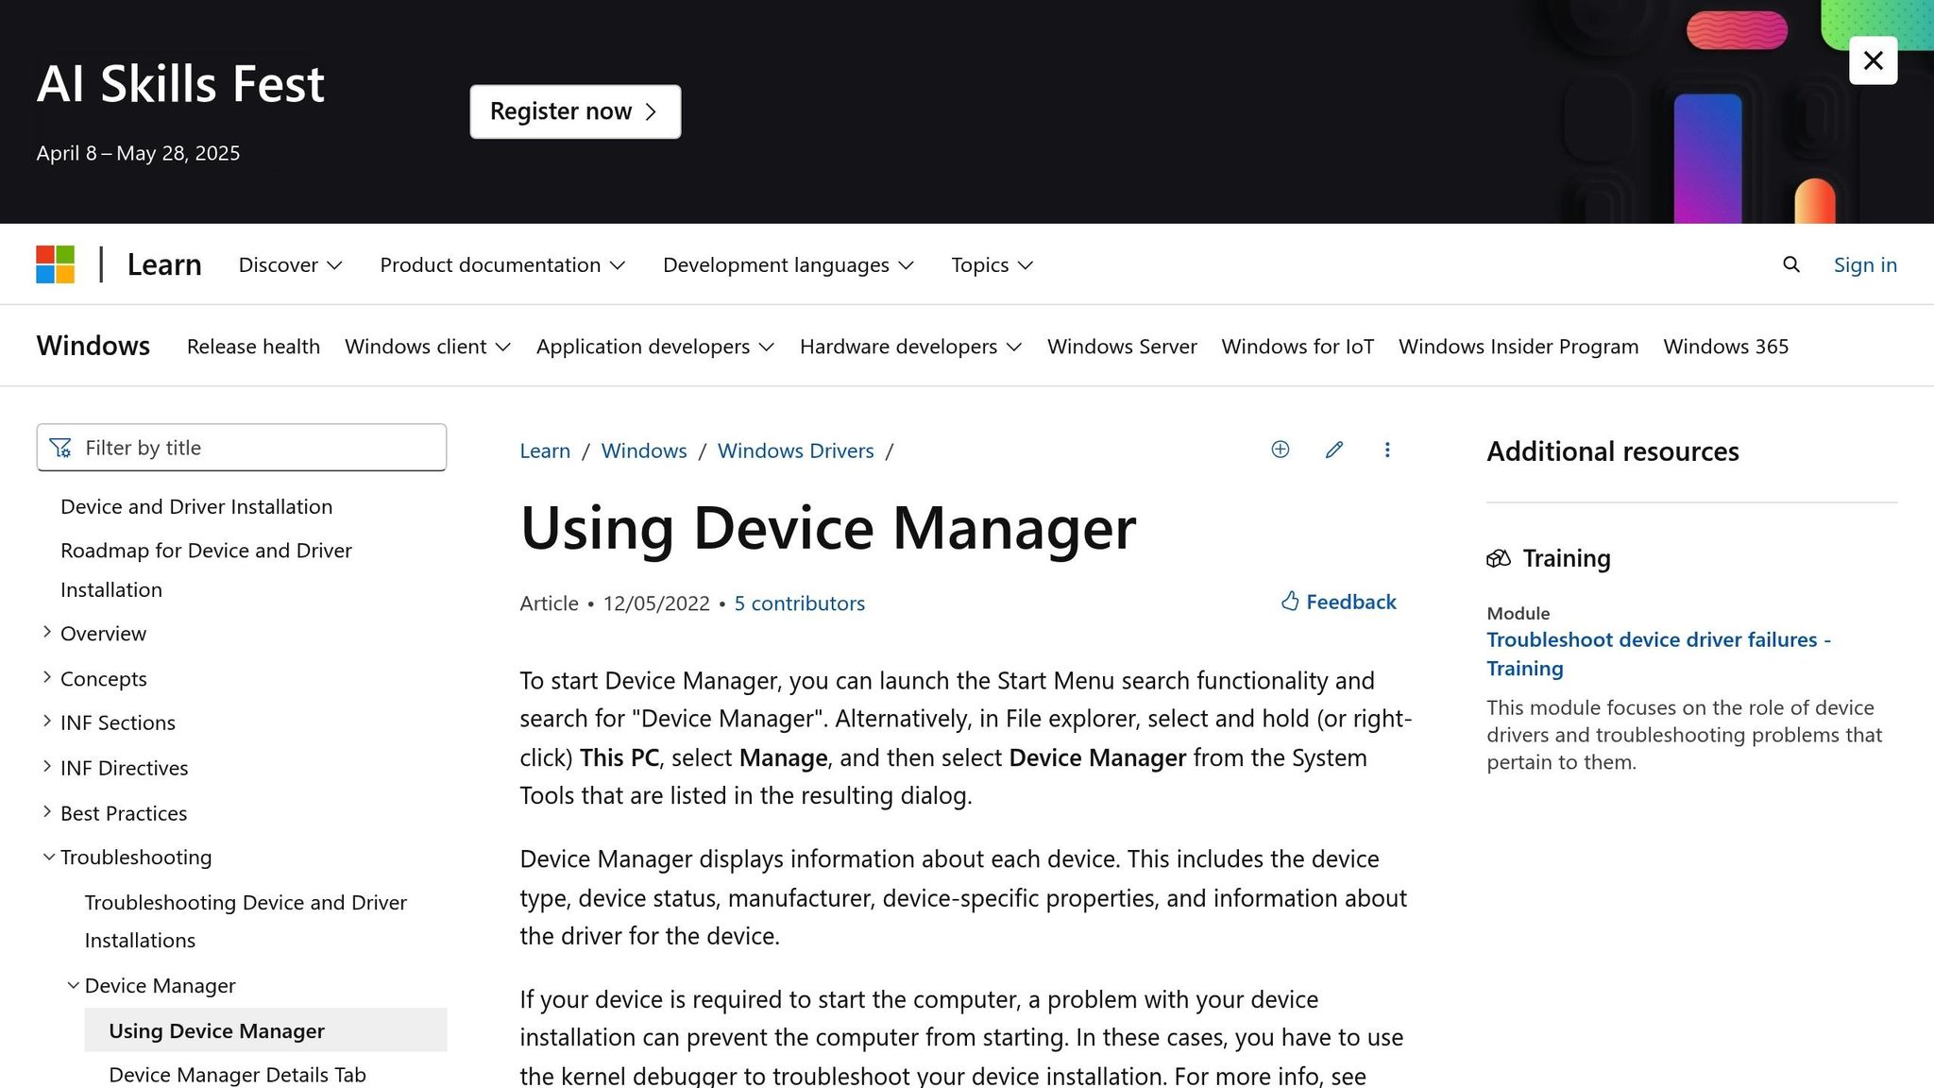1934x1088 pixels.
Task: Click Windows Drivers breadcrumb link
Action: point(796,450)
